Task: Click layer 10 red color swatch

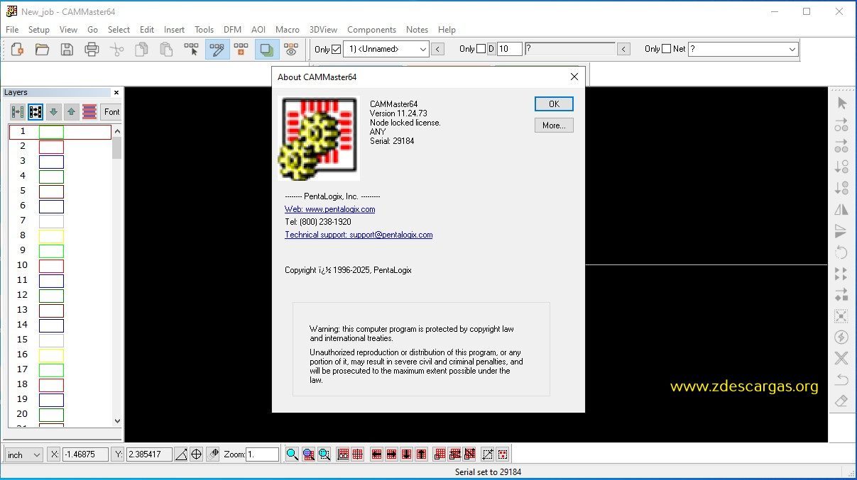Action: [x=51, y=266]
